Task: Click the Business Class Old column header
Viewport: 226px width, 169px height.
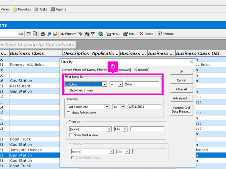Action: [201, 53]
